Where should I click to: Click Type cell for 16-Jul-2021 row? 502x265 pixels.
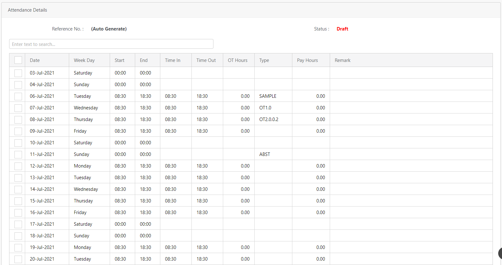pyautogui.click(x=273, y=213)
